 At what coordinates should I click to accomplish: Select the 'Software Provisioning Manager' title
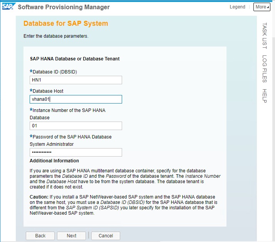pyautogui.click(x=64, y=7)
